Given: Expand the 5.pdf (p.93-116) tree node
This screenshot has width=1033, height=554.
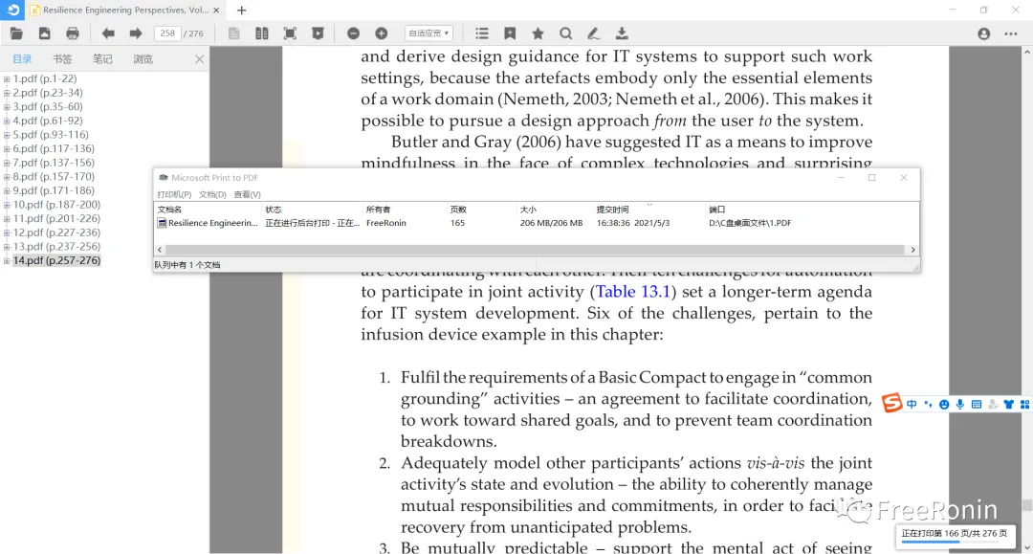Looking at the screenshot, I should (7, 135).
